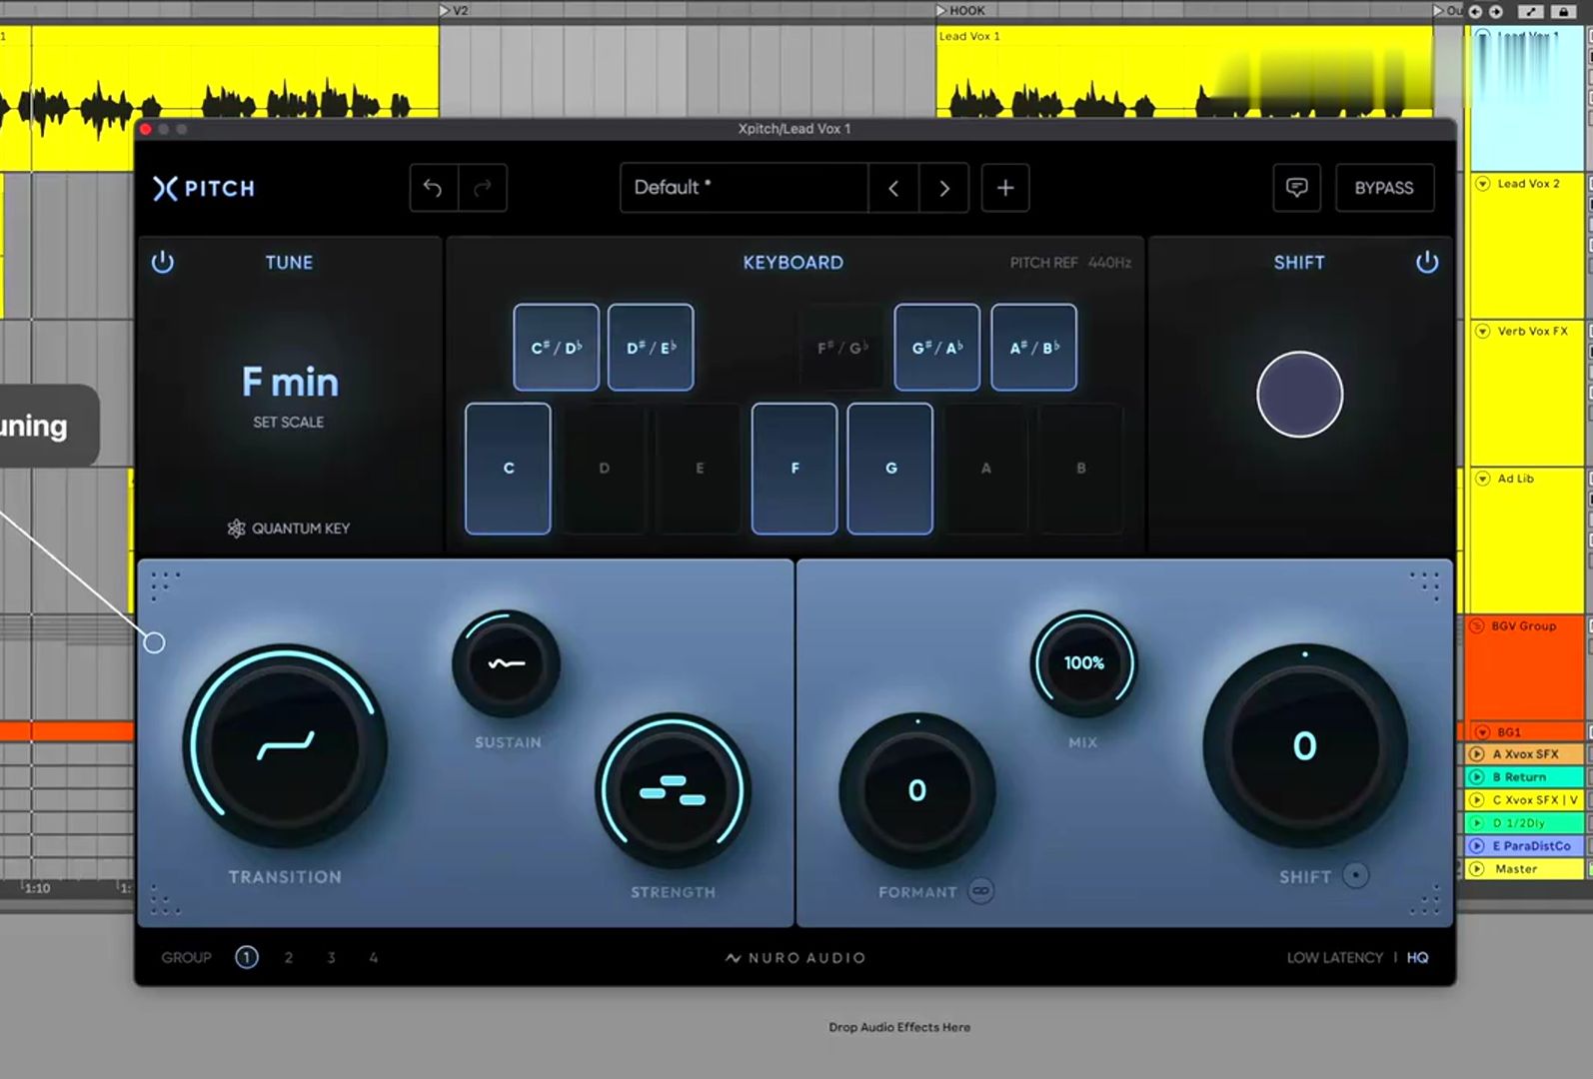This screenshot has height=1079, width=1593.
Task: Click the top-left panel grip dots
Action: point(165,585)
